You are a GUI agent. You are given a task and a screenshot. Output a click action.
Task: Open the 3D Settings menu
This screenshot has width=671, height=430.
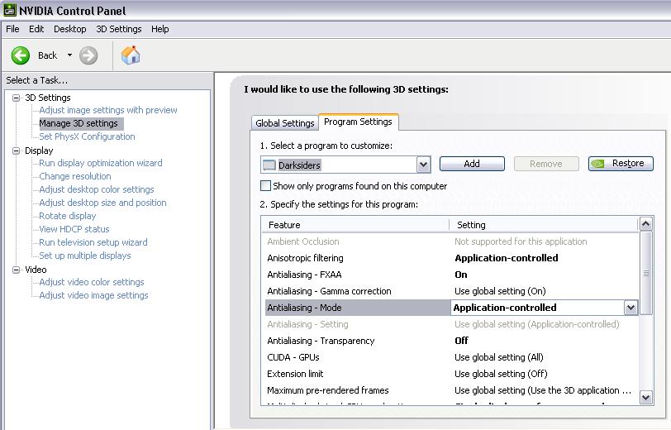pos(118,29)
